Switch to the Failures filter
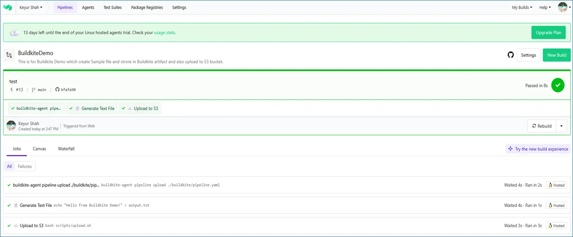Screen dimensions: 573x237 click(25, 166)
